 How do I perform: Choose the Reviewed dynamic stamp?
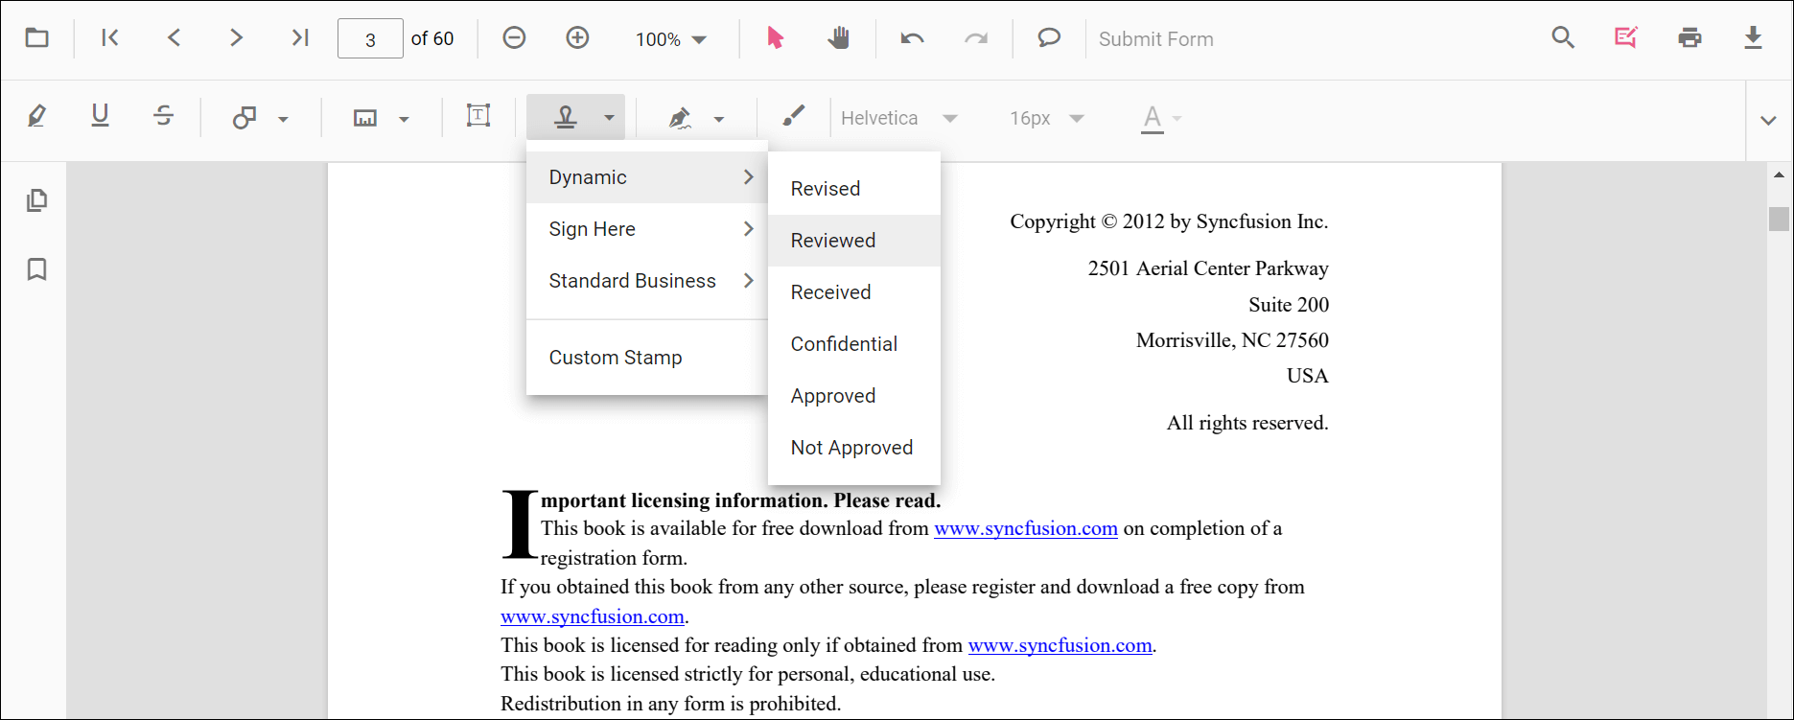[833, 241]
